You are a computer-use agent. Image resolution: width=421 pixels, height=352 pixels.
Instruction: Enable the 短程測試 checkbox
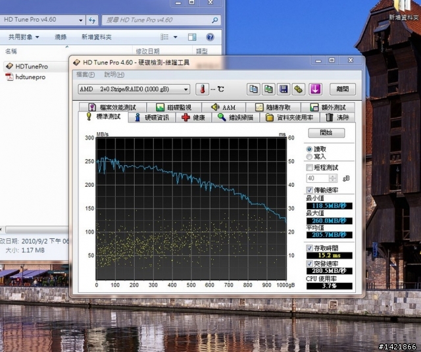pos(309,168)
